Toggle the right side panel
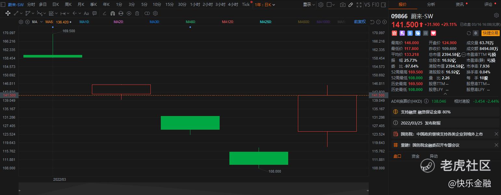Screen dimensions: 501x195 (383, 5)
